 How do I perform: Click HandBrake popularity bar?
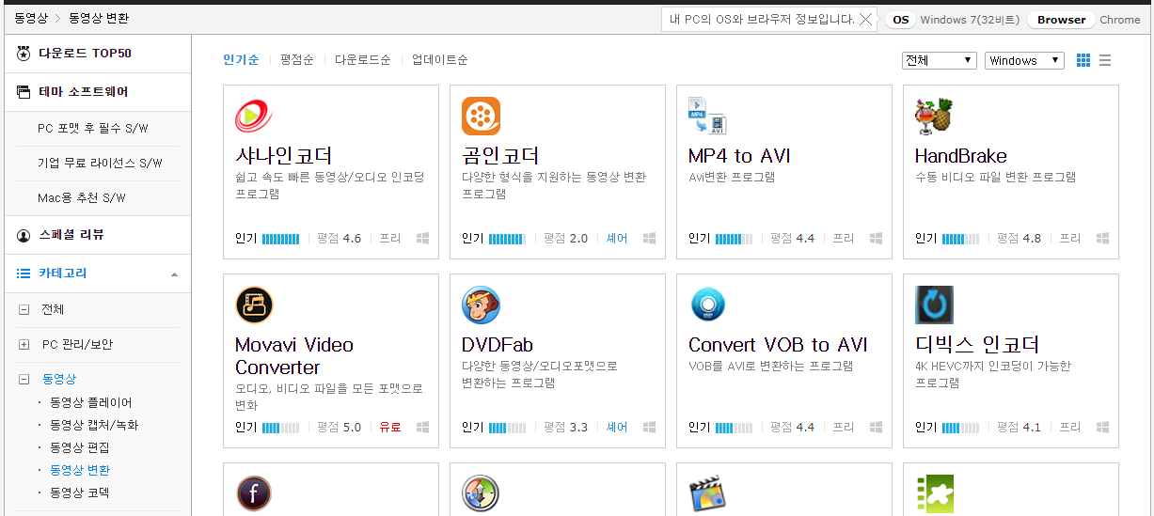[960, 239]
